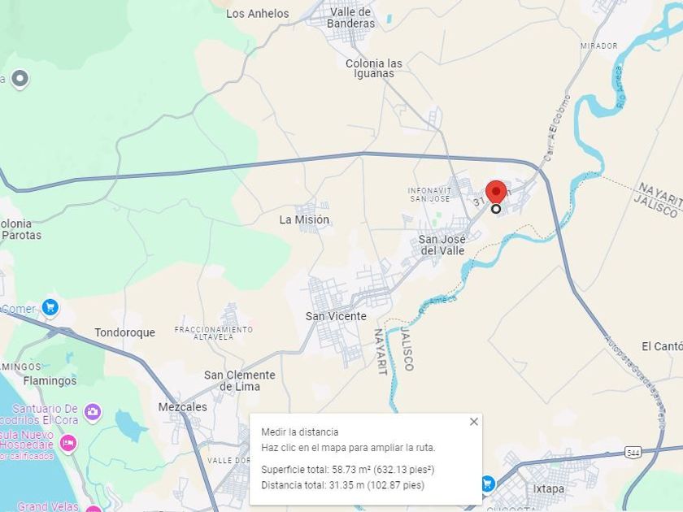This screenshot has height=512, width=683.
Task: Click the Ixtapa town label
Action: (x=548, y=489)
